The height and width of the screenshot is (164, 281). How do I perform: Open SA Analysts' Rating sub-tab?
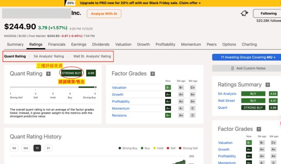click(49, 56)
